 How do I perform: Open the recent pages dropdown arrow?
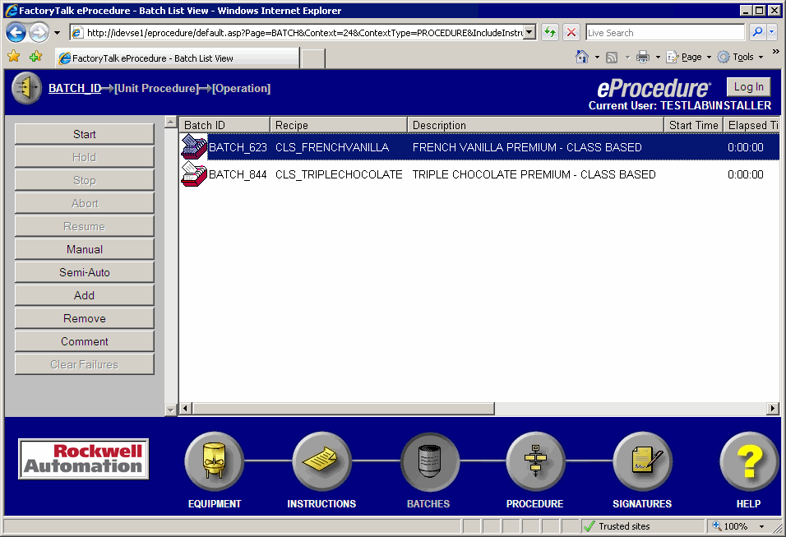point(58,33)
